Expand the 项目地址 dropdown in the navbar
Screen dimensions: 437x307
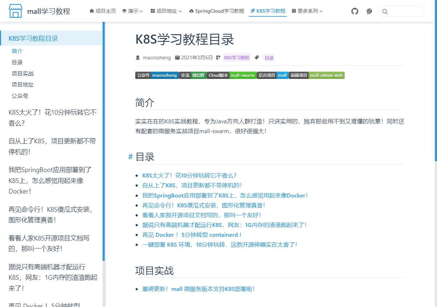tap(166, 11)
